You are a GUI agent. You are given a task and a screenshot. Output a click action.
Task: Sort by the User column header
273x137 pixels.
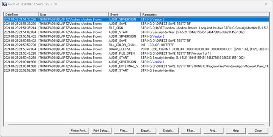pos(73,15)
